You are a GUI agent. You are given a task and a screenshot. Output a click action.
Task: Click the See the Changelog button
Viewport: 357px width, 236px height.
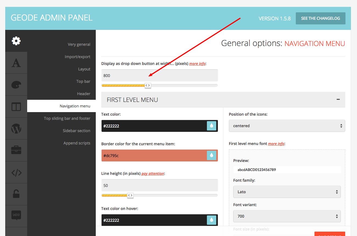point(321,18)
